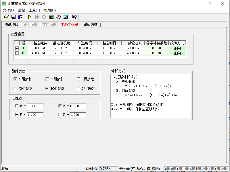Enable the M = 0.800 fault point

point(17,106)
